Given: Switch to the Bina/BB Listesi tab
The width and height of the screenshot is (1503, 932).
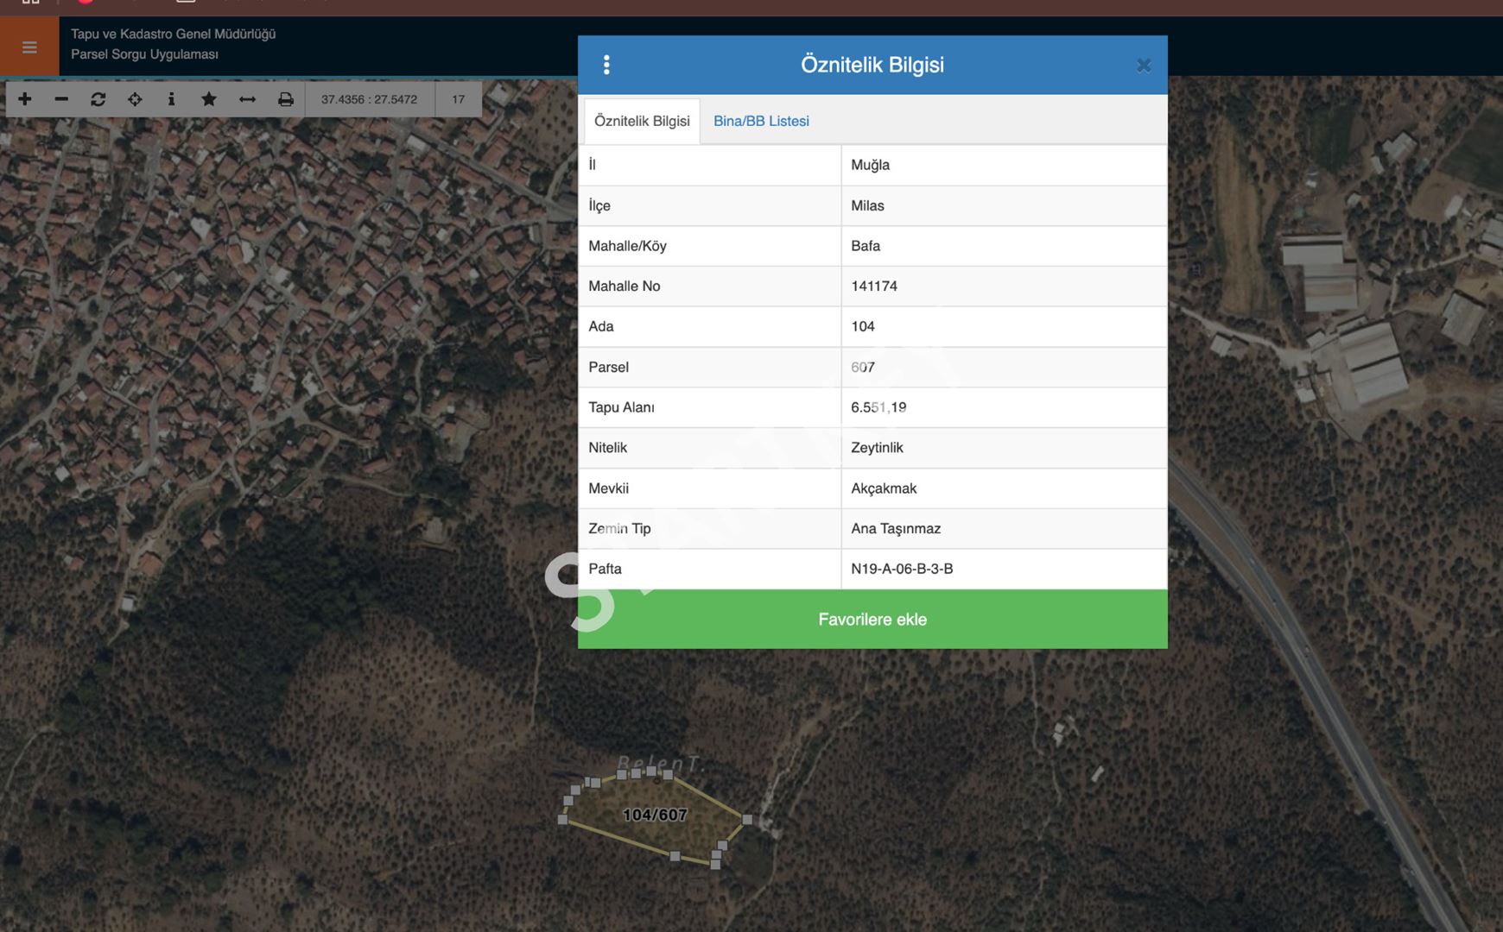Looking at the screenshot, I should [x=761, y=121].
